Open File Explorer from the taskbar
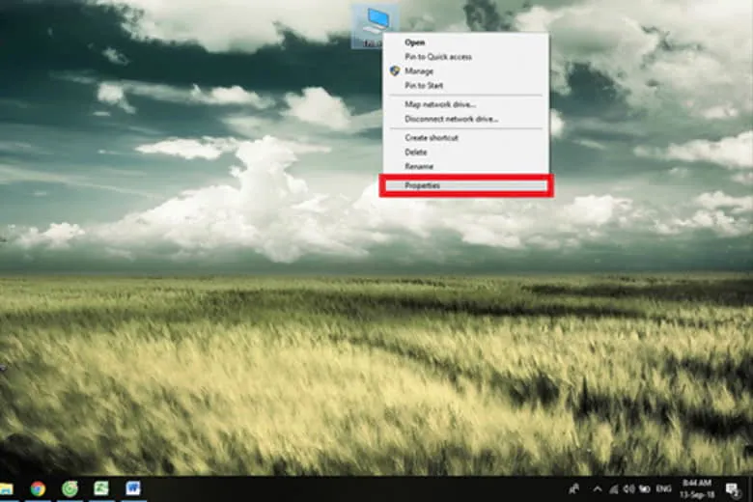Viewport: 753px width, 502px height. (x=6, y=488)
